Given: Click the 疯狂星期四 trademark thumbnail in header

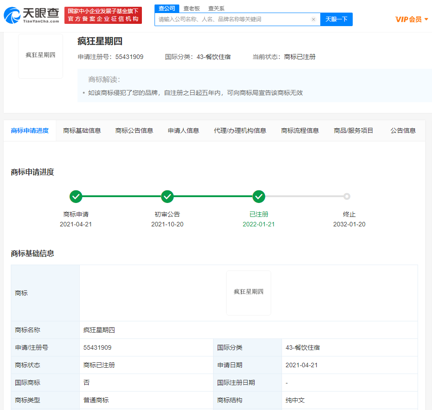Looking at the screenshot, I should coord(41,55).
